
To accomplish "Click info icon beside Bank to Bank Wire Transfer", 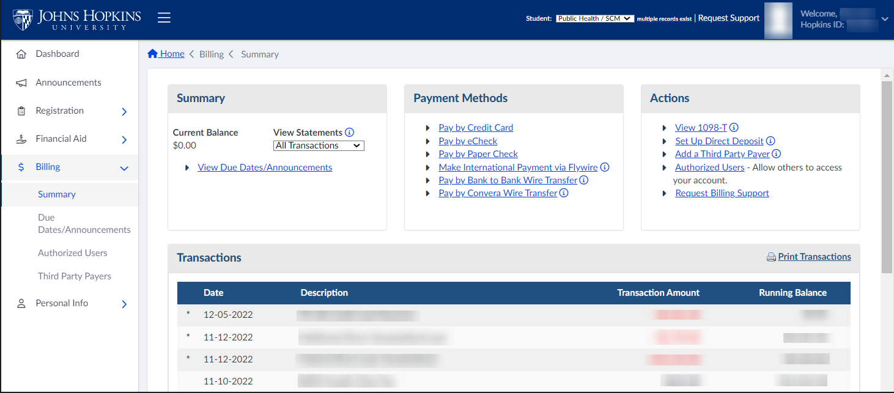I will point(583,180).
